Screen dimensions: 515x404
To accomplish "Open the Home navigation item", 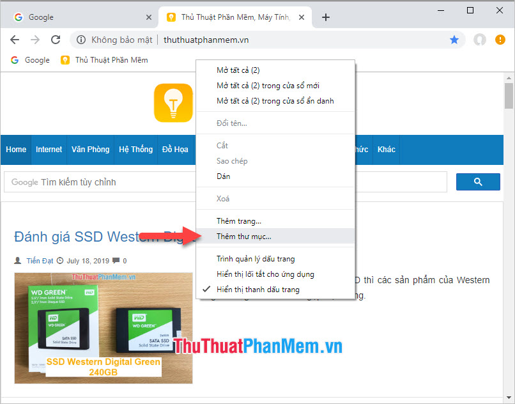I will 16,150.
